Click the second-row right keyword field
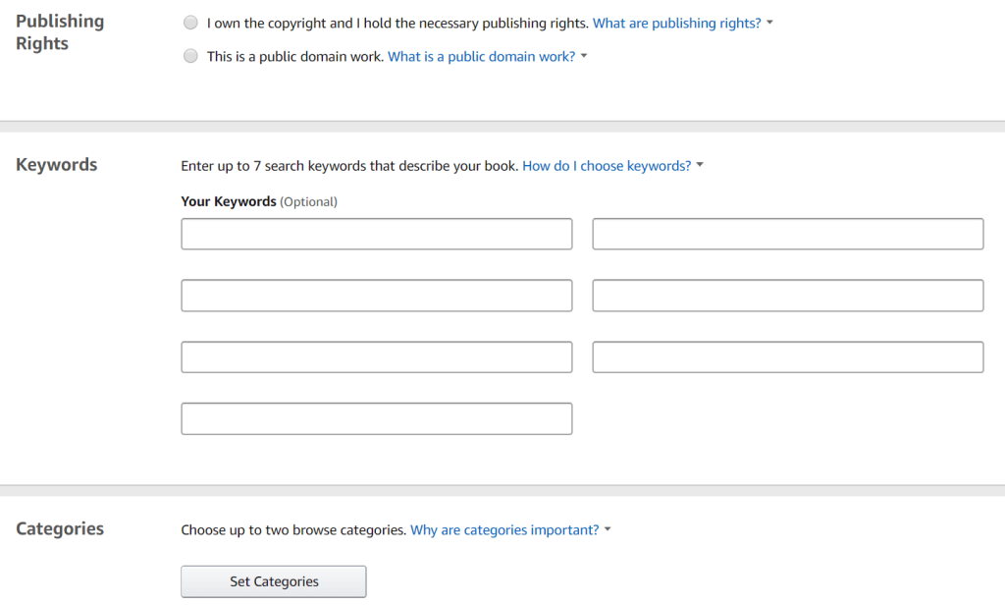Screen dimensions: 1005x605 [787, 296]
